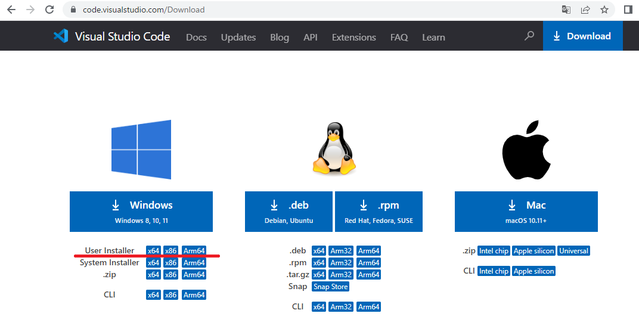Click the Mac macOS 10.11+ download button
The height and width of the screenshot is (335, 639).
pyautogui.click(x=526, y=212)
